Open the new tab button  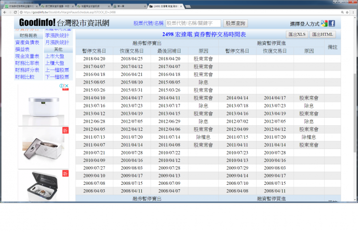click(x=188, y=6)
